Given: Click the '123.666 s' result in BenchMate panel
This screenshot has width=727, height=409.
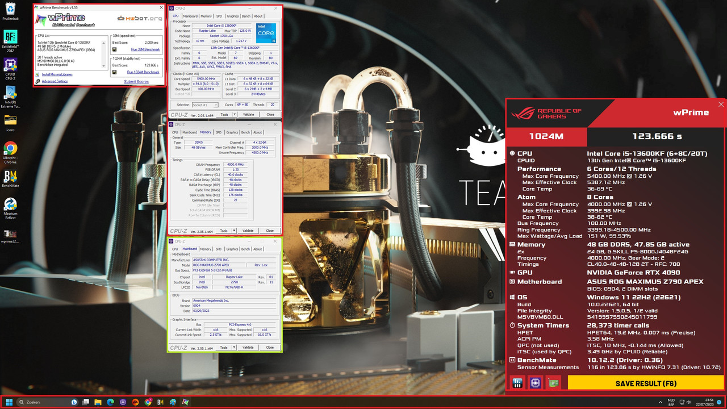Looking at the screenshot, I should (657, 136).
